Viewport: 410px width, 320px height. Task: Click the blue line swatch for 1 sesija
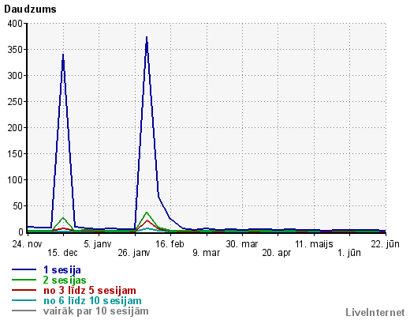pos(24,269)
